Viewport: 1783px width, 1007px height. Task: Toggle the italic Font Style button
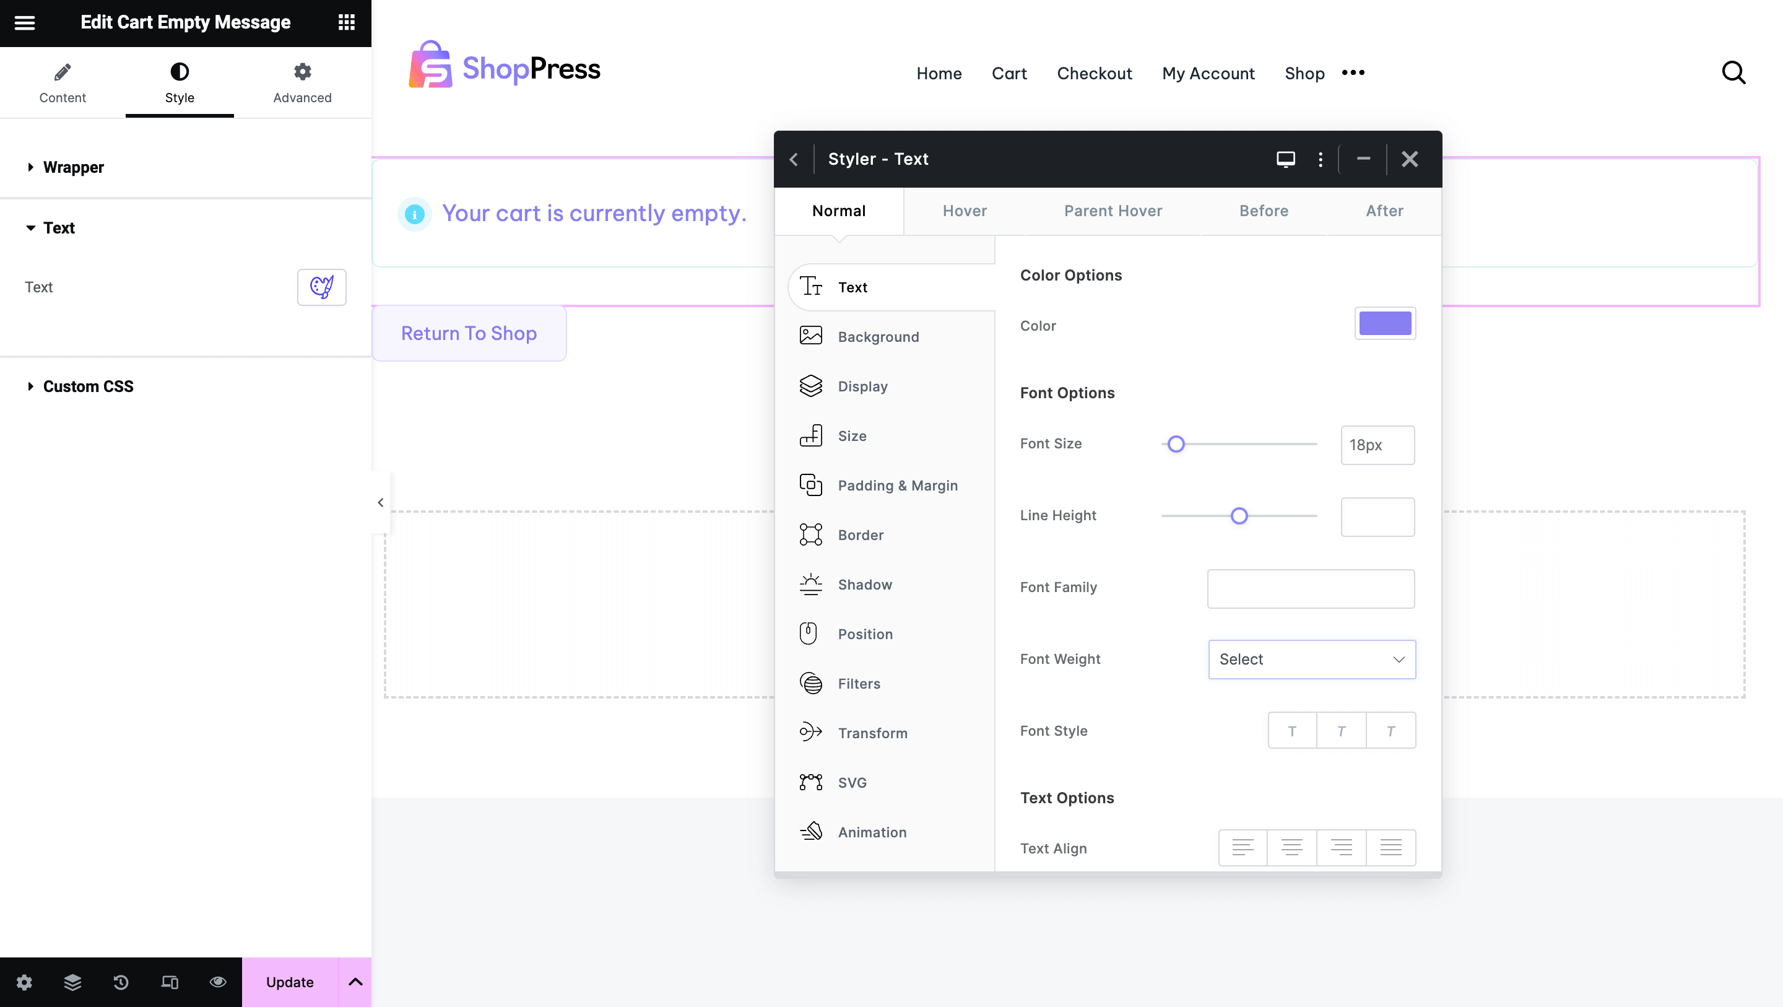[1341, 731]
